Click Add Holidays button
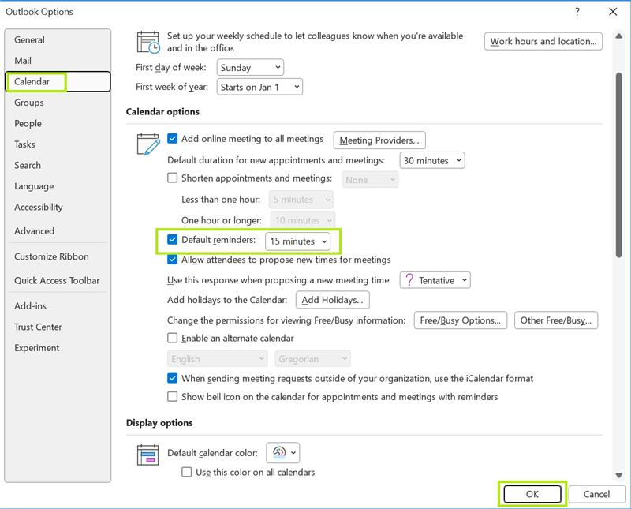This screenshot has height=509, width=631. tap(332, 300)
